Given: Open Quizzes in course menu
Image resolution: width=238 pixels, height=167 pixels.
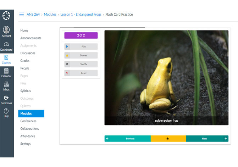Looking at the screenshot, I should pos(26,106).
